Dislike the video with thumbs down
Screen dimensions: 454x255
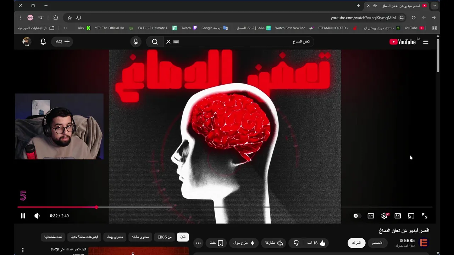tap(297, 243)
